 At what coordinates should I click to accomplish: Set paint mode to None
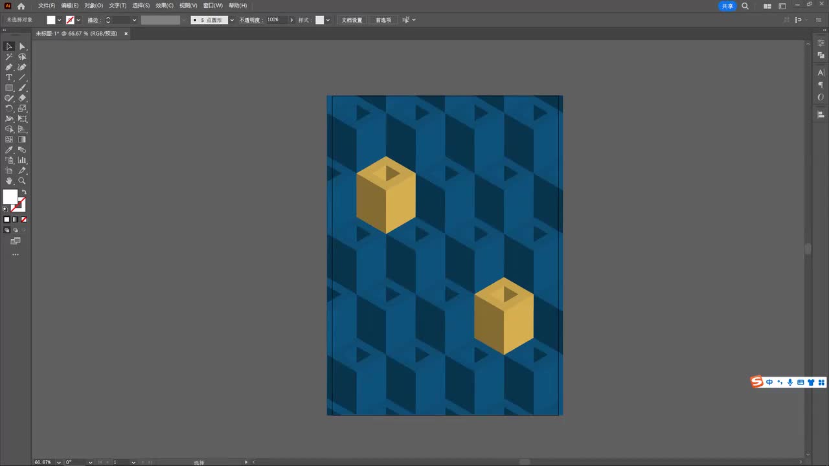click(x=24, y=219)
